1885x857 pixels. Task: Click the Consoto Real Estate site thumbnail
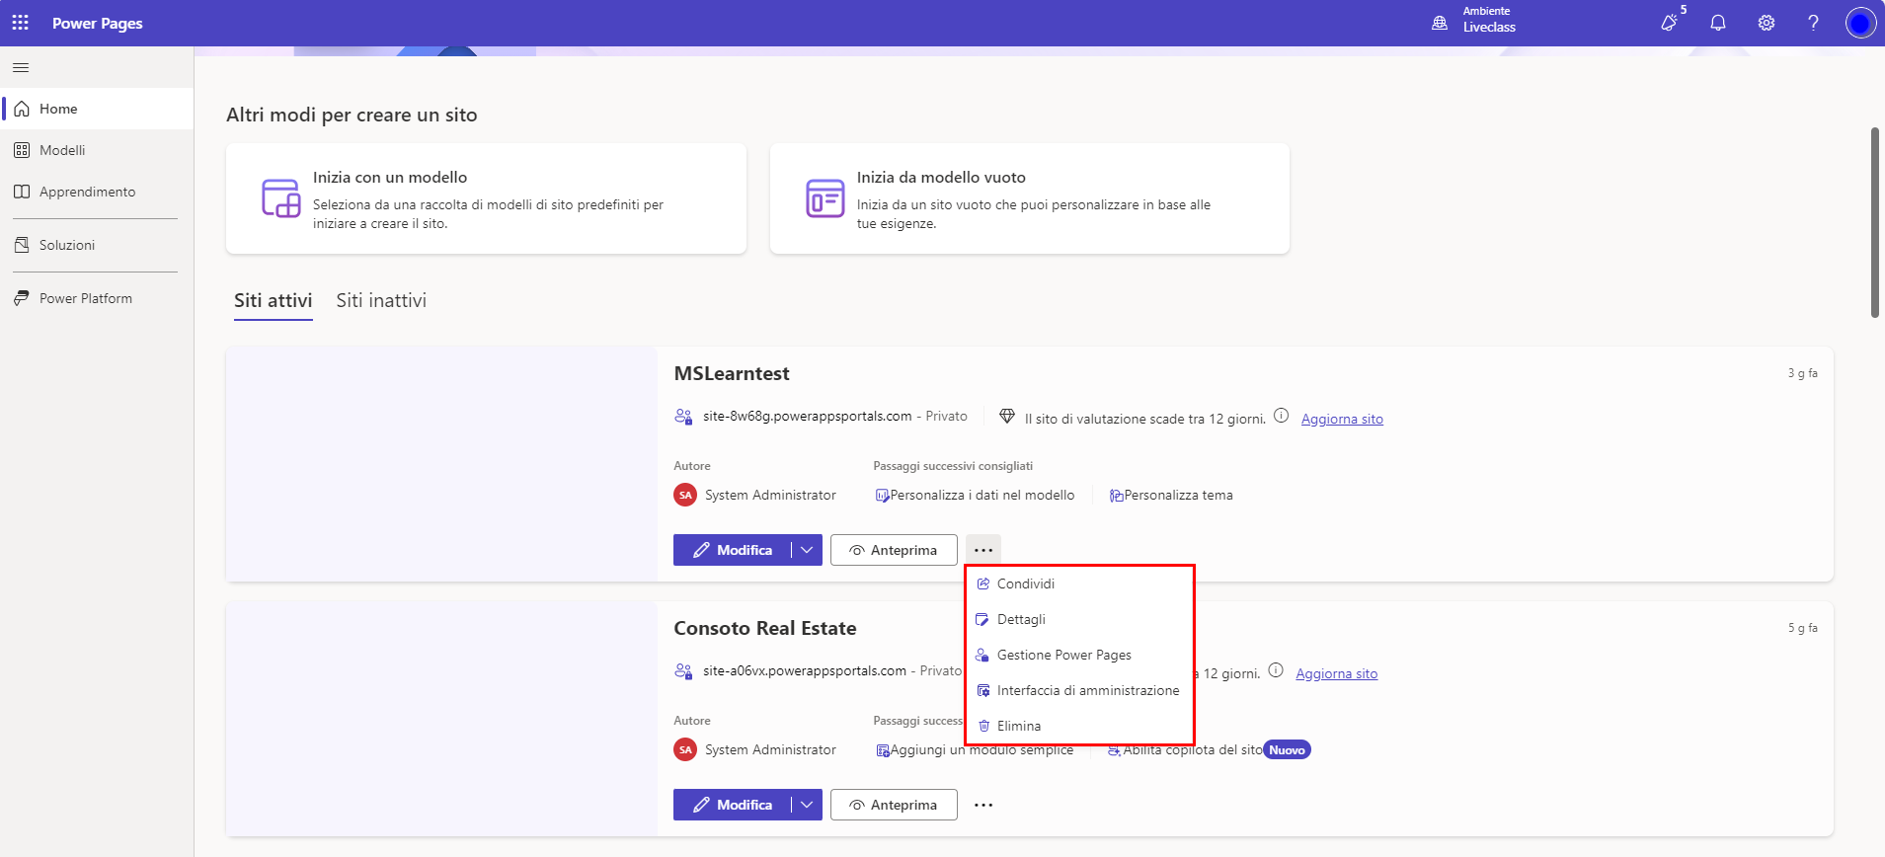pos(441,719)
